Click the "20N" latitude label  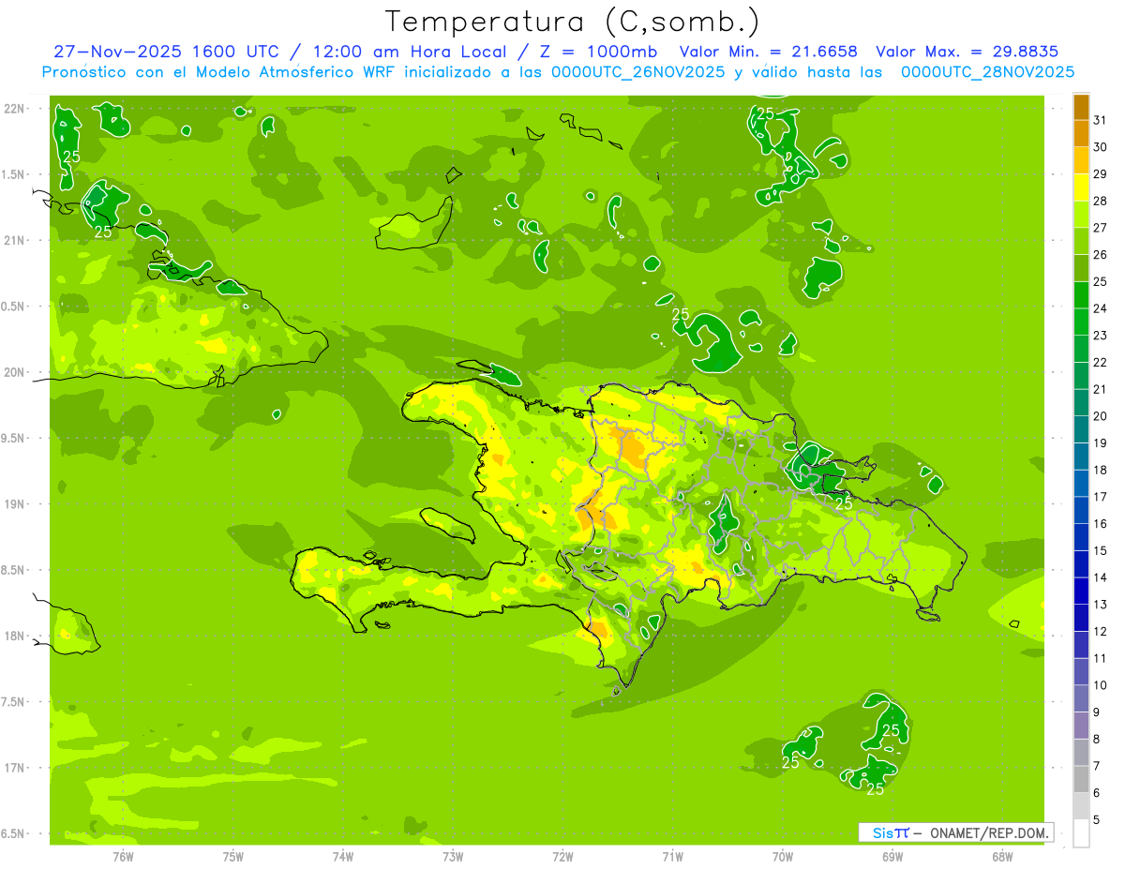pos(14,372)
